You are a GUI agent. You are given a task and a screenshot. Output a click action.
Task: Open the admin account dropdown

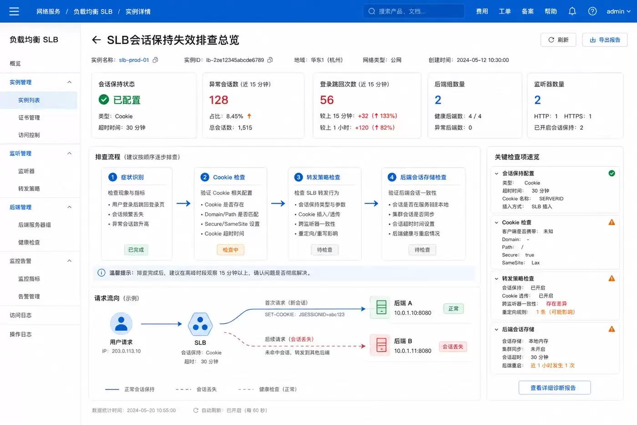click(x=618, y=11)
